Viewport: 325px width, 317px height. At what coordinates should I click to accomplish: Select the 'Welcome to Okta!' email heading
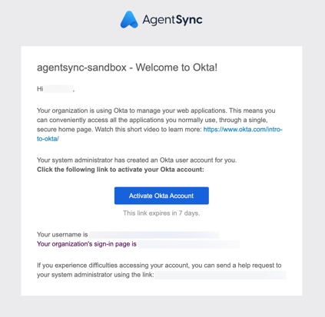pos(177,68)
